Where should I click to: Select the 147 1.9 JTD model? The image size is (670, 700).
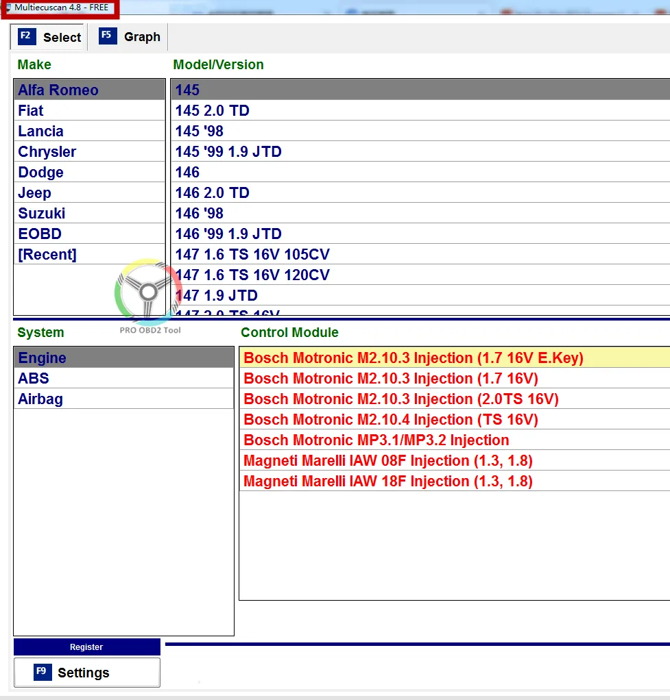[420, 295]
